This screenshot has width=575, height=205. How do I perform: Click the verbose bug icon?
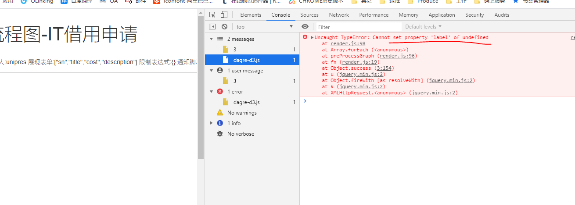(220, 134)
